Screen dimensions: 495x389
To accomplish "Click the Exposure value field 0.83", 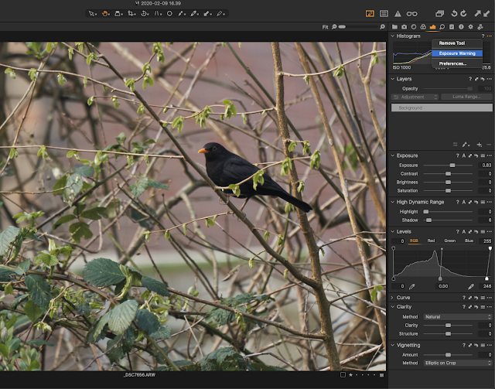I will coord(485,165).
